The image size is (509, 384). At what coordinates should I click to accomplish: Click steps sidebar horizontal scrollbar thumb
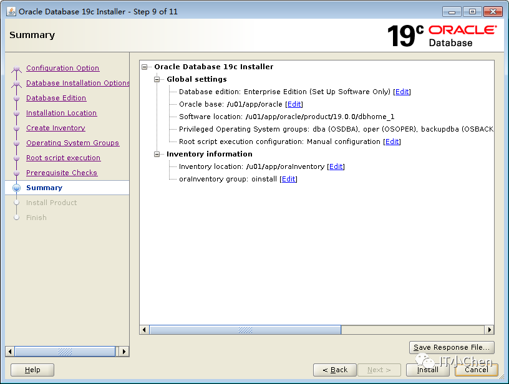(65, 352)
